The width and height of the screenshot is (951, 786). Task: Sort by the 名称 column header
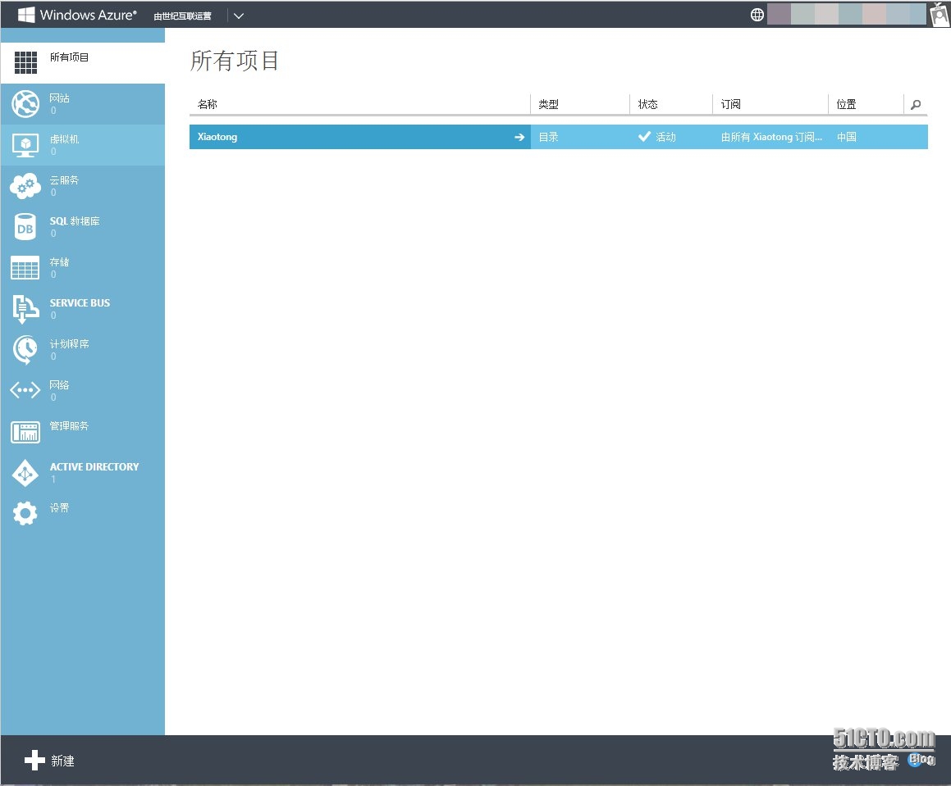(208, 104)
